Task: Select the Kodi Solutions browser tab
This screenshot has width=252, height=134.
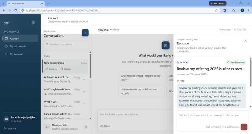Action: click(x=25, y=3)
